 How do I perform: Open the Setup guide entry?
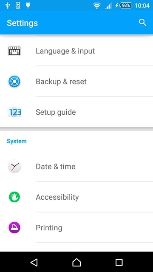[x=76, y=112]
